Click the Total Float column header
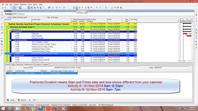Screen dimensions: 198x111 point(126,20)
